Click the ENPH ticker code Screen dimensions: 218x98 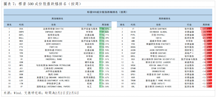(21, 32)
